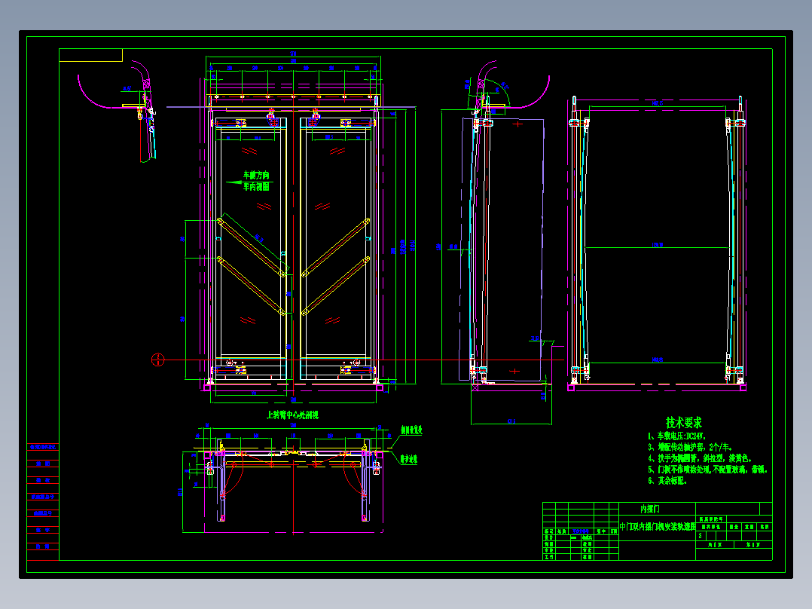This screenshot has height=609, width=812.
Task: Select the note ending '2个/车'
Action: (x=690, y=447)
